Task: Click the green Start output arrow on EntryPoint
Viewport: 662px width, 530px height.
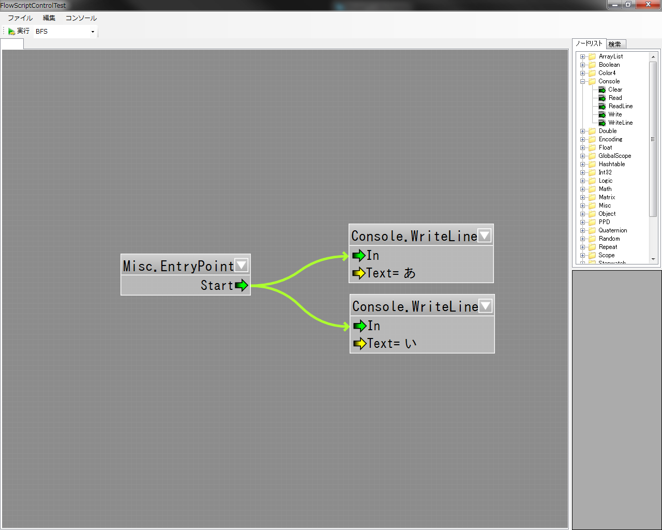Action: tap(242, 285)
